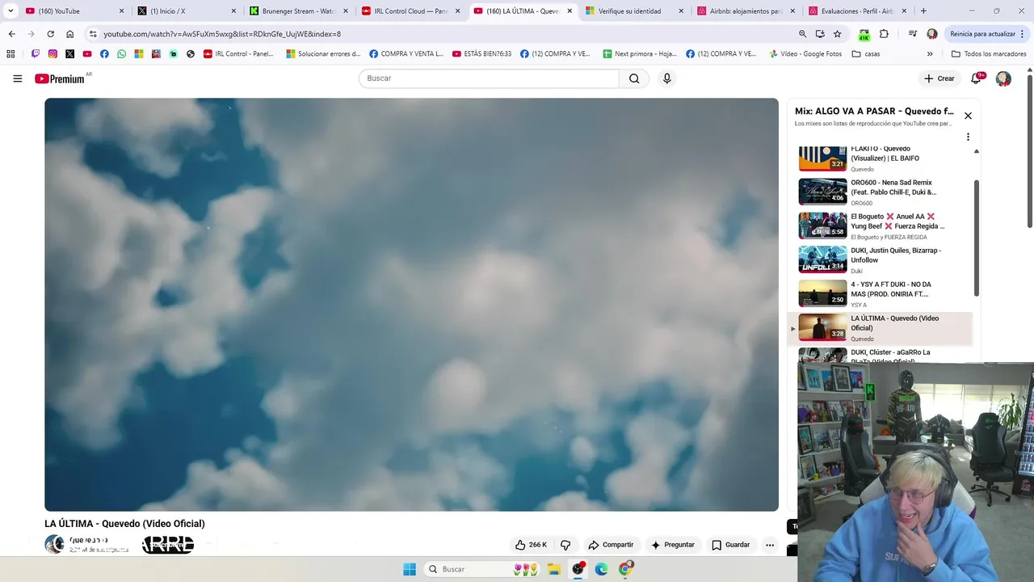Close the Mix playlist panel
The height and width of the screenshot is (582, 1034).
[968, 116]
